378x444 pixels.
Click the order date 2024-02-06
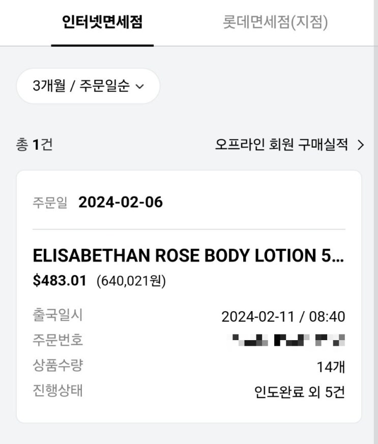121,202
